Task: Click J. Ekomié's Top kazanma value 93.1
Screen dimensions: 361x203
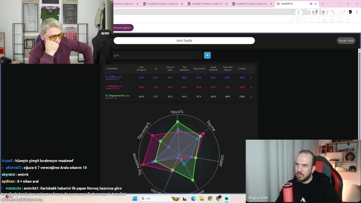Action: pos(184,87)
